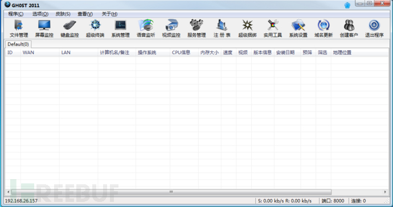Click the 筛选 column header
This screenshot has width=393, height=207.
324,52
